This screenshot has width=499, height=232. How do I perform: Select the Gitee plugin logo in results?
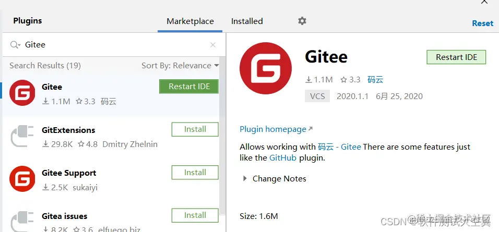22,93
